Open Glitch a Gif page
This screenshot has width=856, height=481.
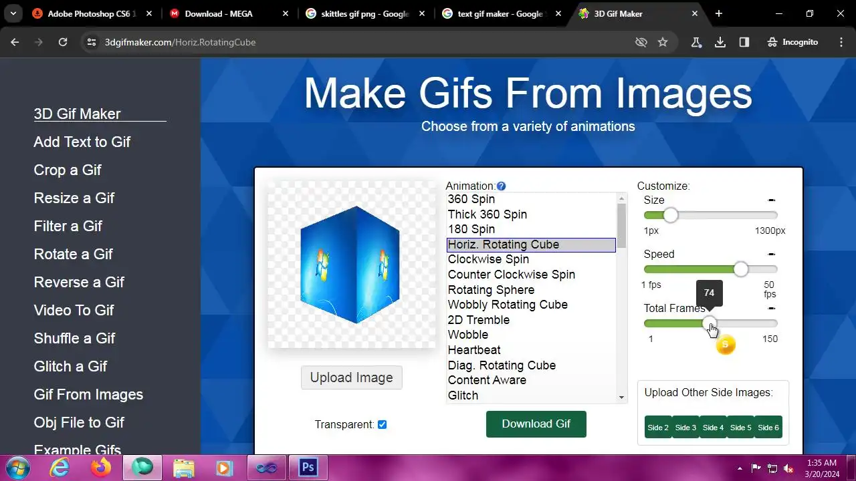pyautogui.click(x=70, y=366)
